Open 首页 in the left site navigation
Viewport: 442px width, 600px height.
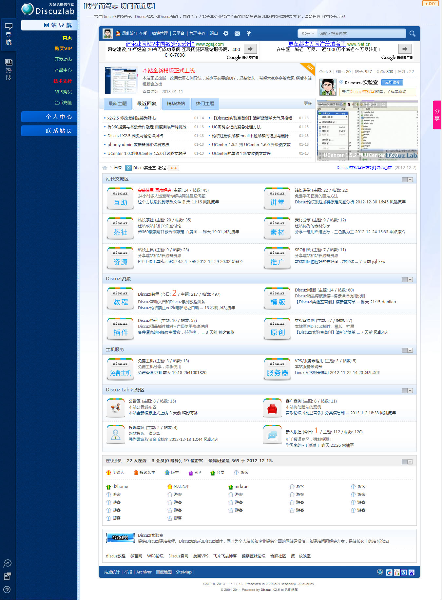[67, 38]
